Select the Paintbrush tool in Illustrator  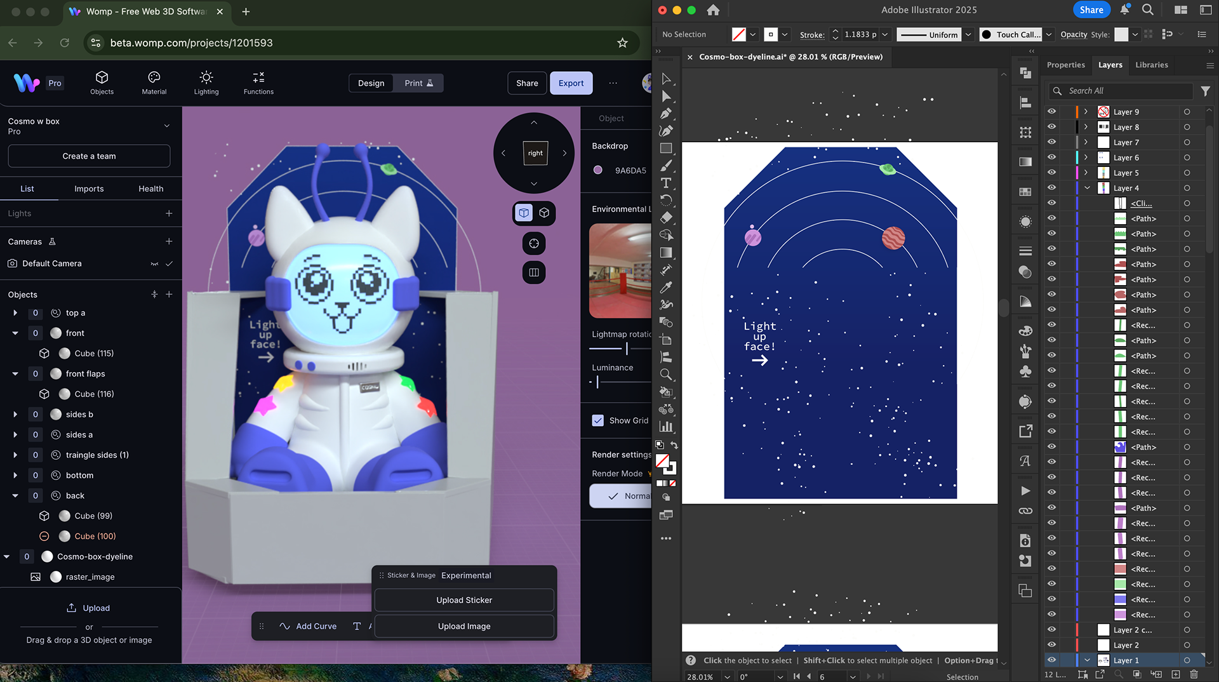666,166
